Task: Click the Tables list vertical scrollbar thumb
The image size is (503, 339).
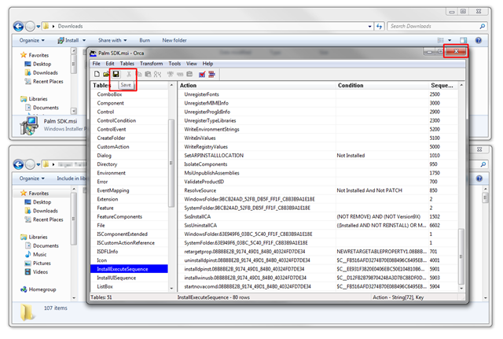Action: (171, 163)
